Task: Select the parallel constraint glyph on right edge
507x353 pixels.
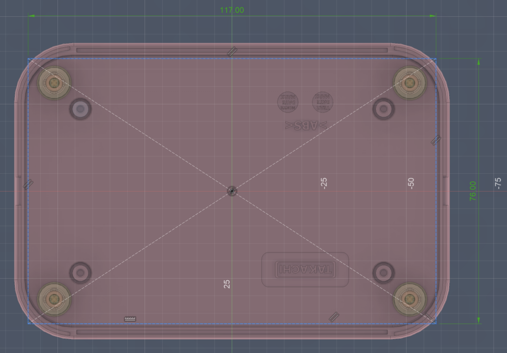Action: (436, 140)
